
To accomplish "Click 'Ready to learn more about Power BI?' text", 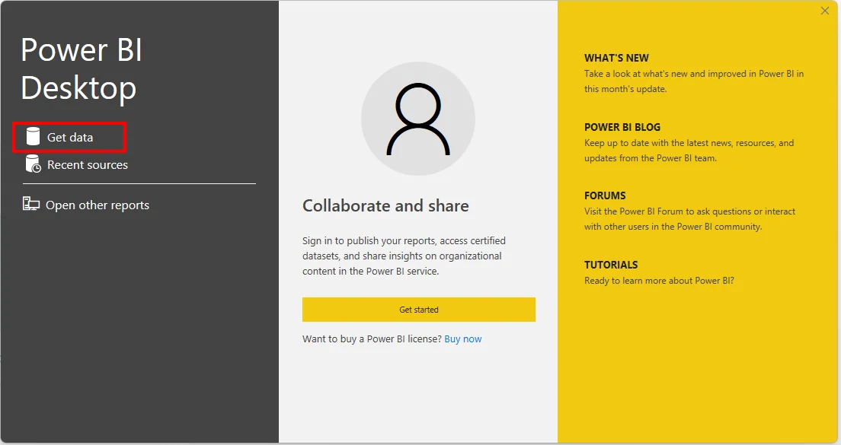I will pyautogui.click(x=659, y=281).
